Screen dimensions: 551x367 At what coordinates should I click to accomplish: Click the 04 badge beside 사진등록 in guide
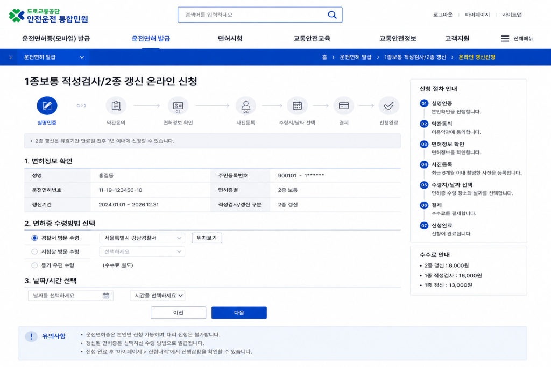[x=424, y=164]
